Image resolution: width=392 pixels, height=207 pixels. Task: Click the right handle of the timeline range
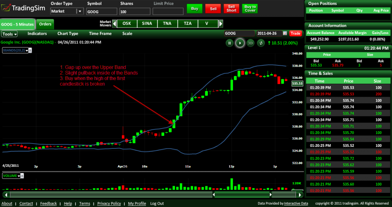tap(271, 194)
